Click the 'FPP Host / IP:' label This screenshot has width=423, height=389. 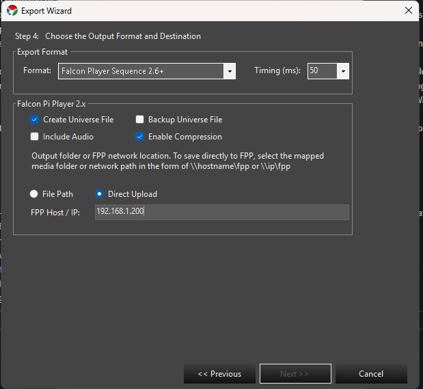tap(55, 213)
